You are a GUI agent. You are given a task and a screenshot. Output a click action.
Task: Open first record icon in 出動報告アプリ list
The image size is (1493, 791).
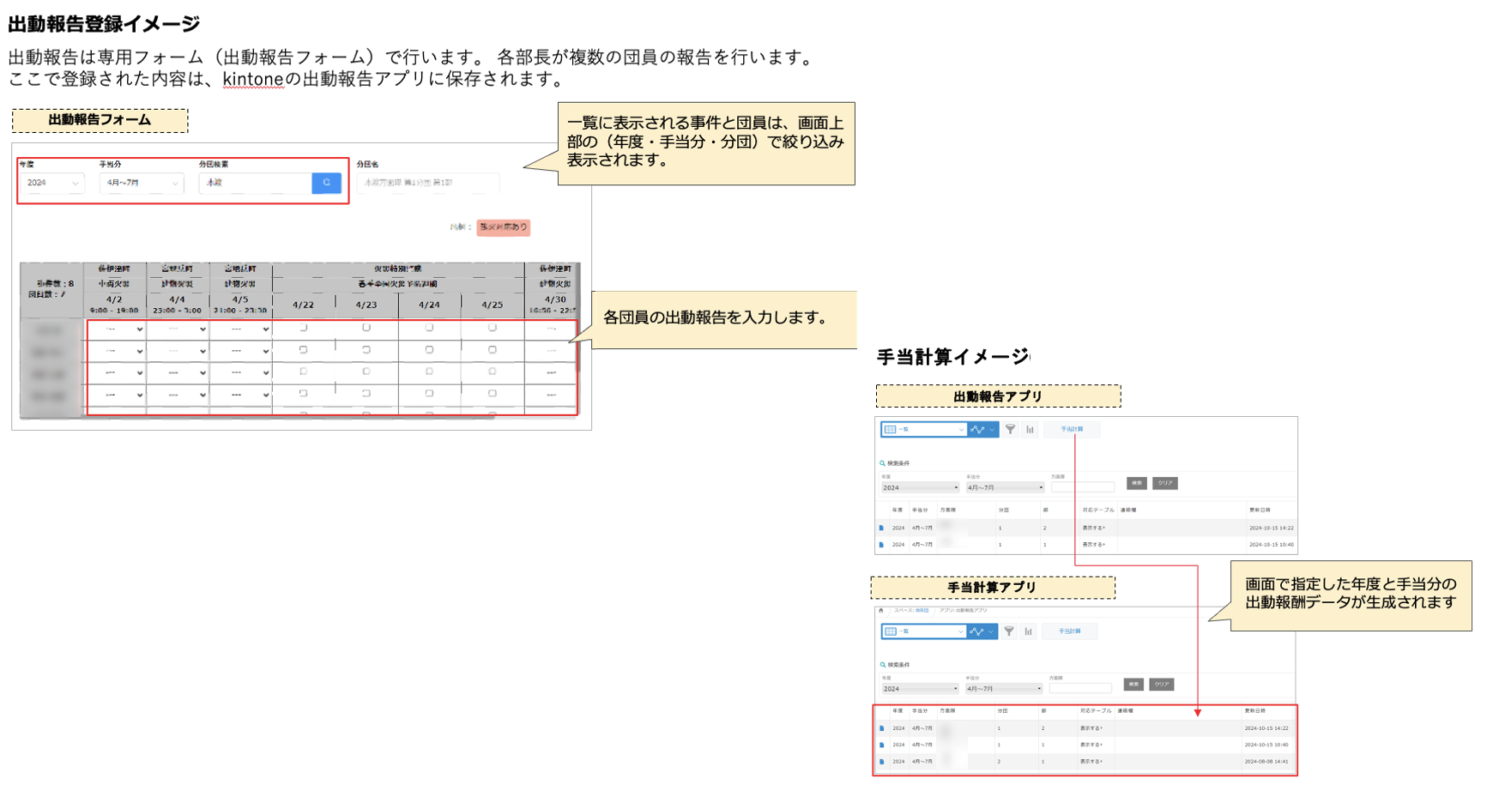(x=881, y=528)
